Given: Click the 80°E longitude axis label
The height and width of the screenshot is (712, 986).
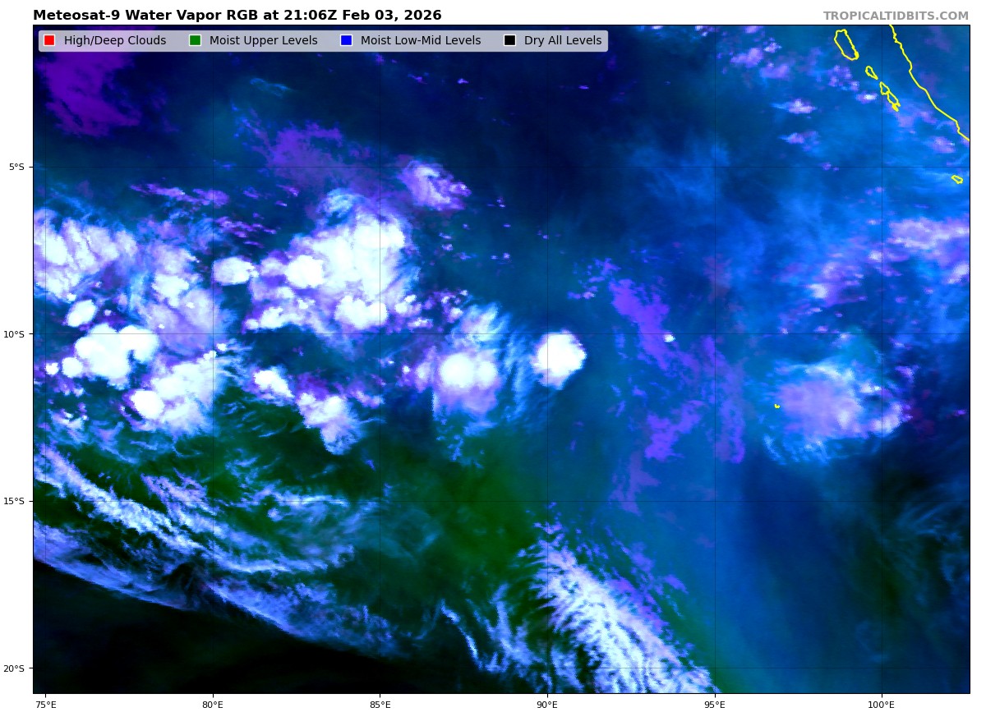Looking at the screenshot, I should pos(213,704).
